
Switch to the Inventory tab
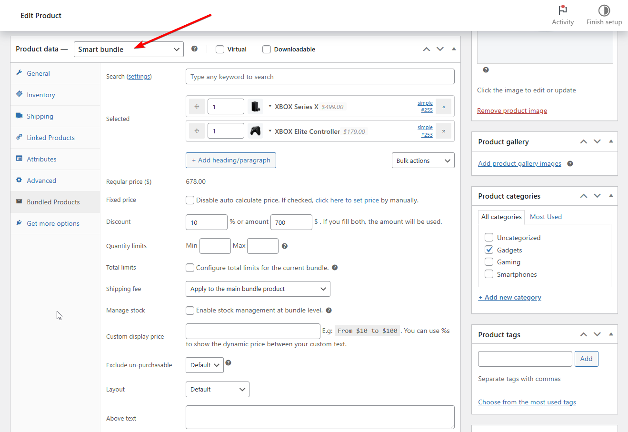[x=41, y=95]
